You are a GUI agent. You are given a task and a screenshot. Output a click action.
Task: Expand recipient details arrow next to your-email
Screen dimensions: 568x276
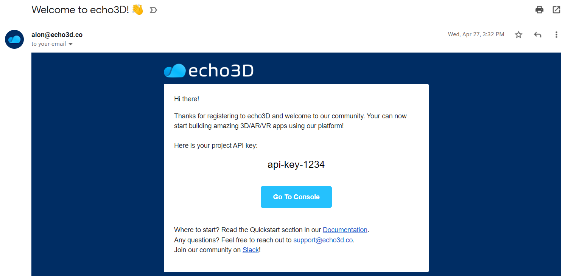[70, 44]
